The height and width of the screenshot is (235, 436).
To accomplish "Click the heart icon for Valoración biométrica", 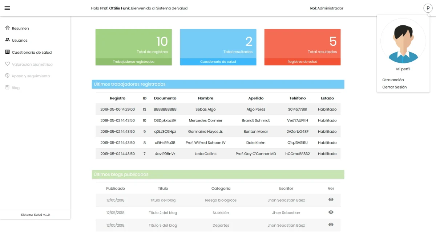I will coord(7,64).
